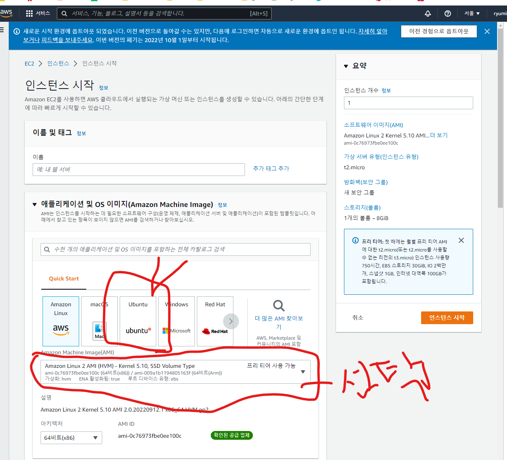Image resolution: width=507 pixels, height=460 pixels.
Task: Click the search magnifier in top bar
Action: click(x=64, y=14)
